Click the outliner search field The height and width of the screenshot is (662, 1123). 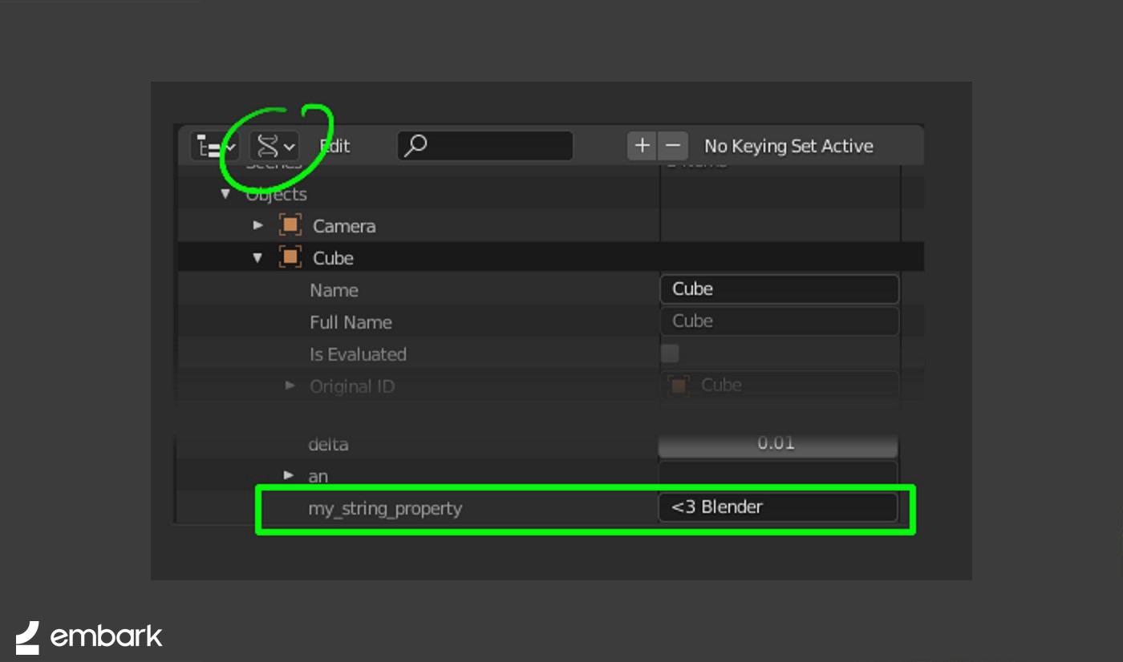pos(497,146)
